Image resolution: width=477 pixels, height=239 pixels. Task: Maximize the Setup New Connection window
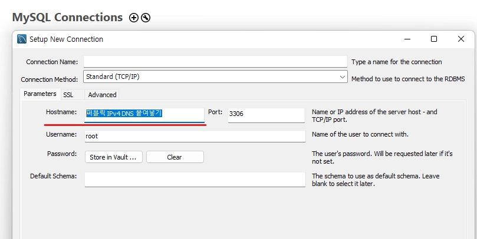434,39
